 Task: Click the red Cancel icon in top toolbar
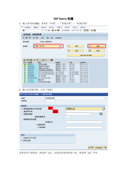58,30
